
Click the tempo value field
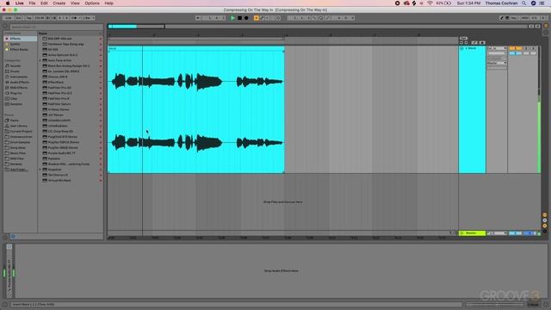40,18
